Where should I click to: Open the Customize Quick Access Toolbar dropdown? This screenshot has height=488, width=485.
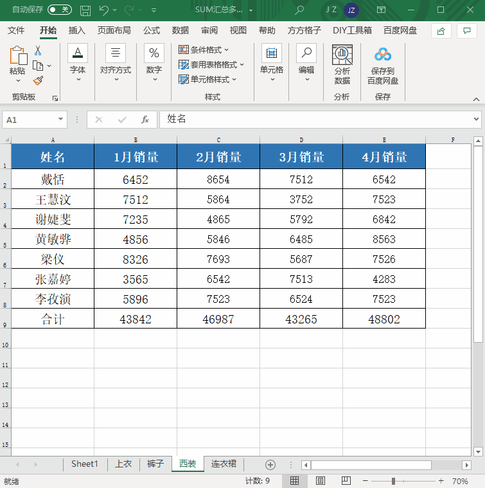[x=154, y=10]
